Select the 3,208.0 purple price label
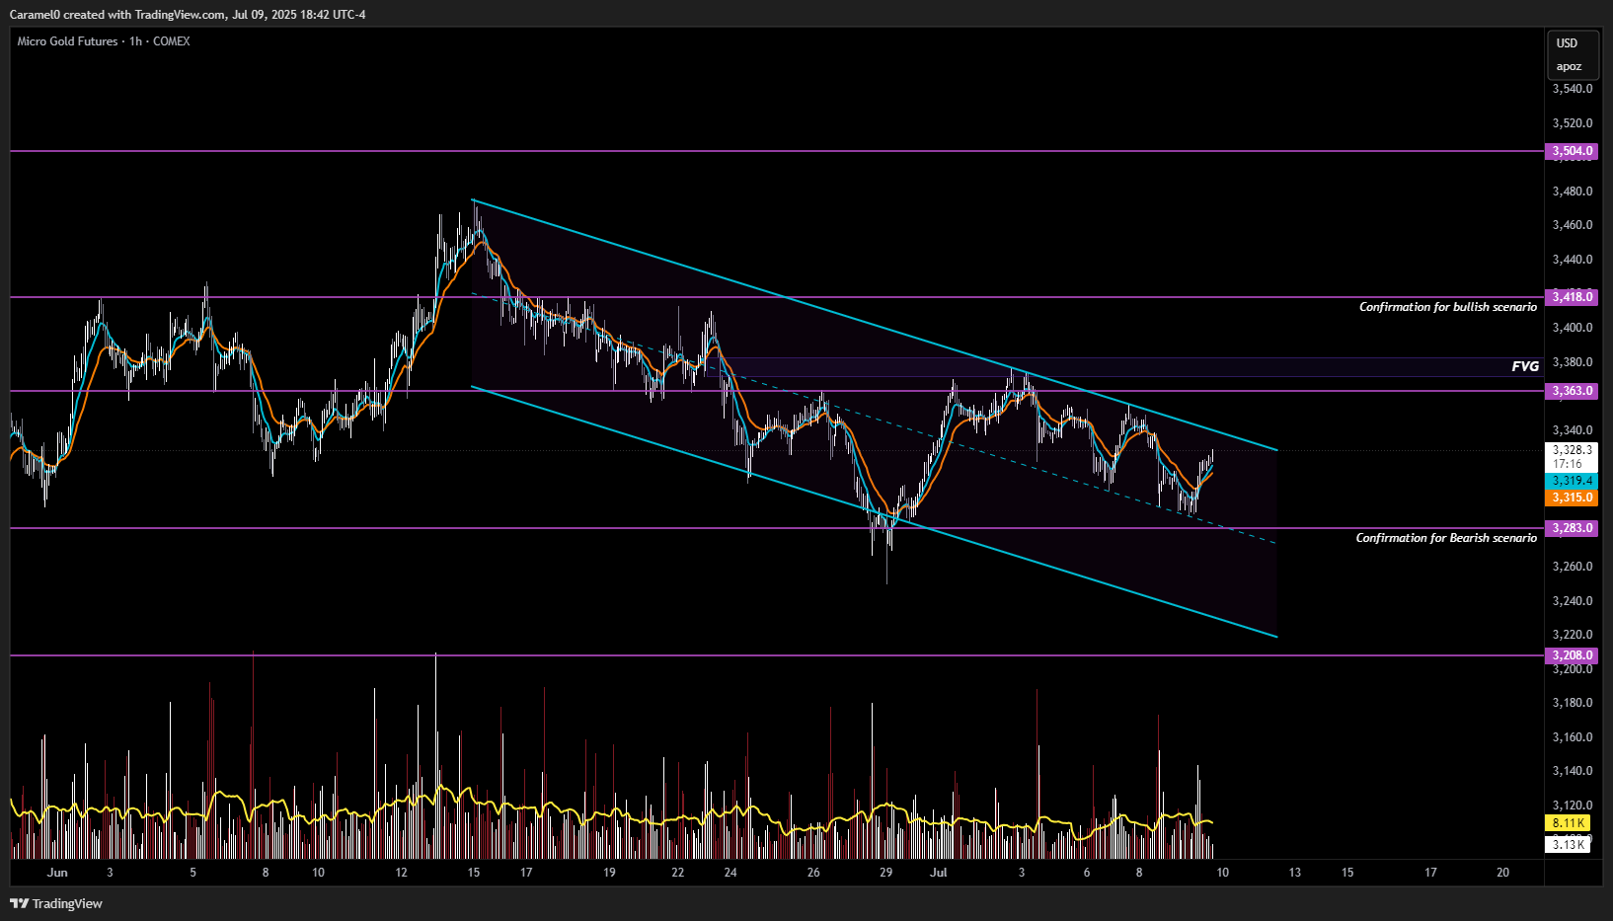This screenshot has height=921, width=1613. coord(1572,655)
